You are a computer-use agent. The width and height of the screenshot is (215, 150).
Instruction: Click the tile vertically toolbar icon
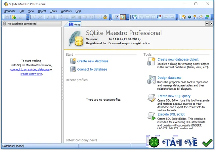(x=153, y=17)
